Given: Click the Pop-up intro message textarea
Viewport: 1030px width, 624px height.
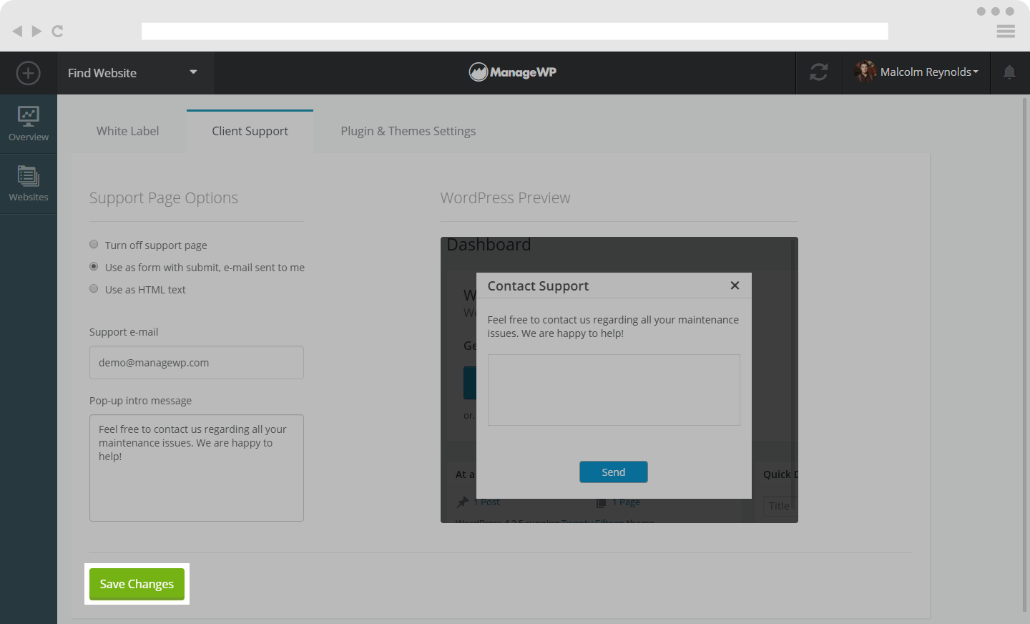Looking at the screenshot, I should (x=197, y=468).
